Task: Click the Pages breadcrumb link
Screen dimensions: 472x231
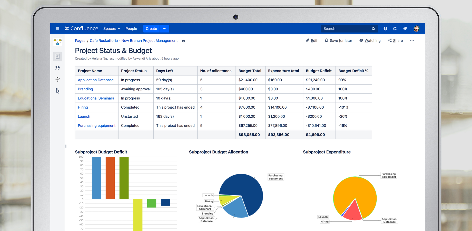Action: 80,41
